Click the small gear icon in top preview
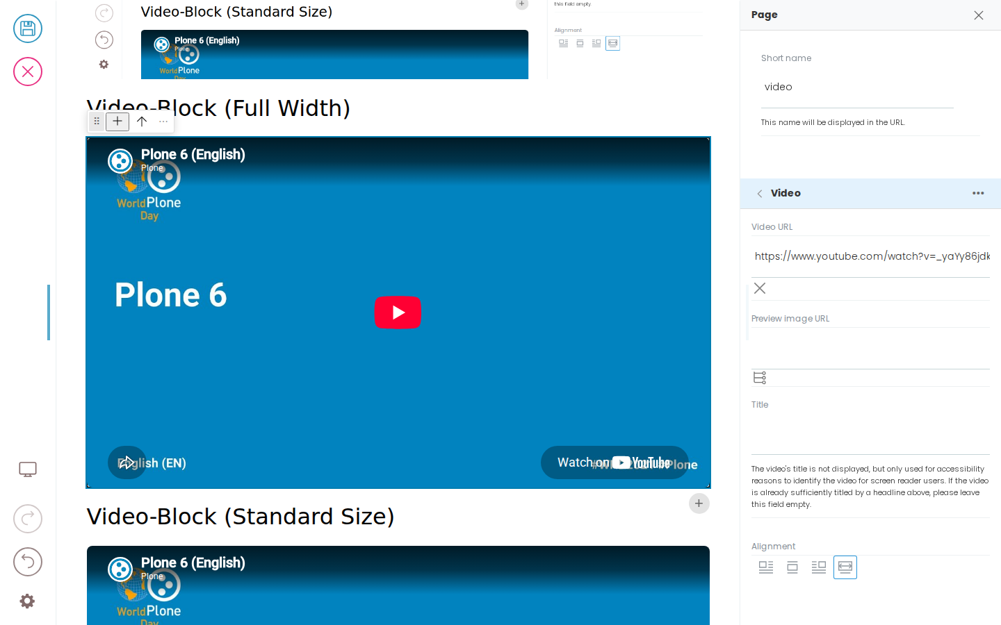The width and height of the screenshot is (1001, 625). tap(104, 65)
